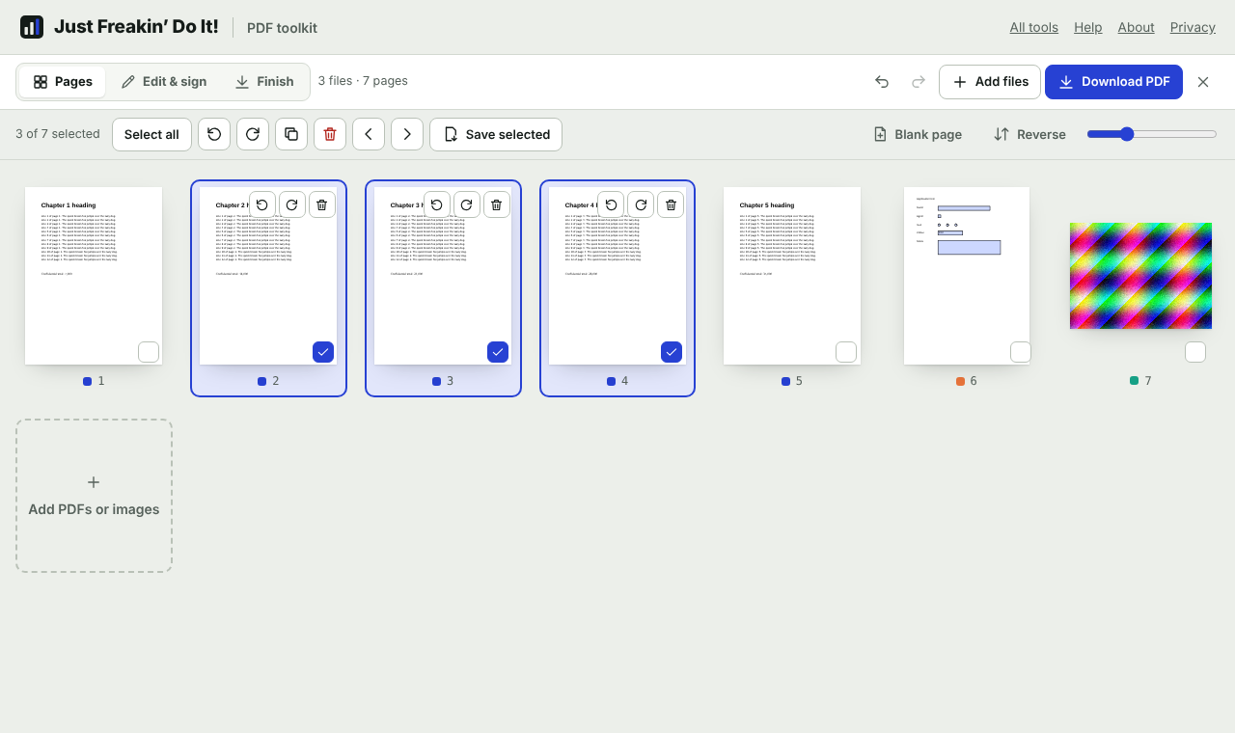This screenshot has height=733, width=1235.
Task: Check the page 1 selection box
Action: point(149,352)
